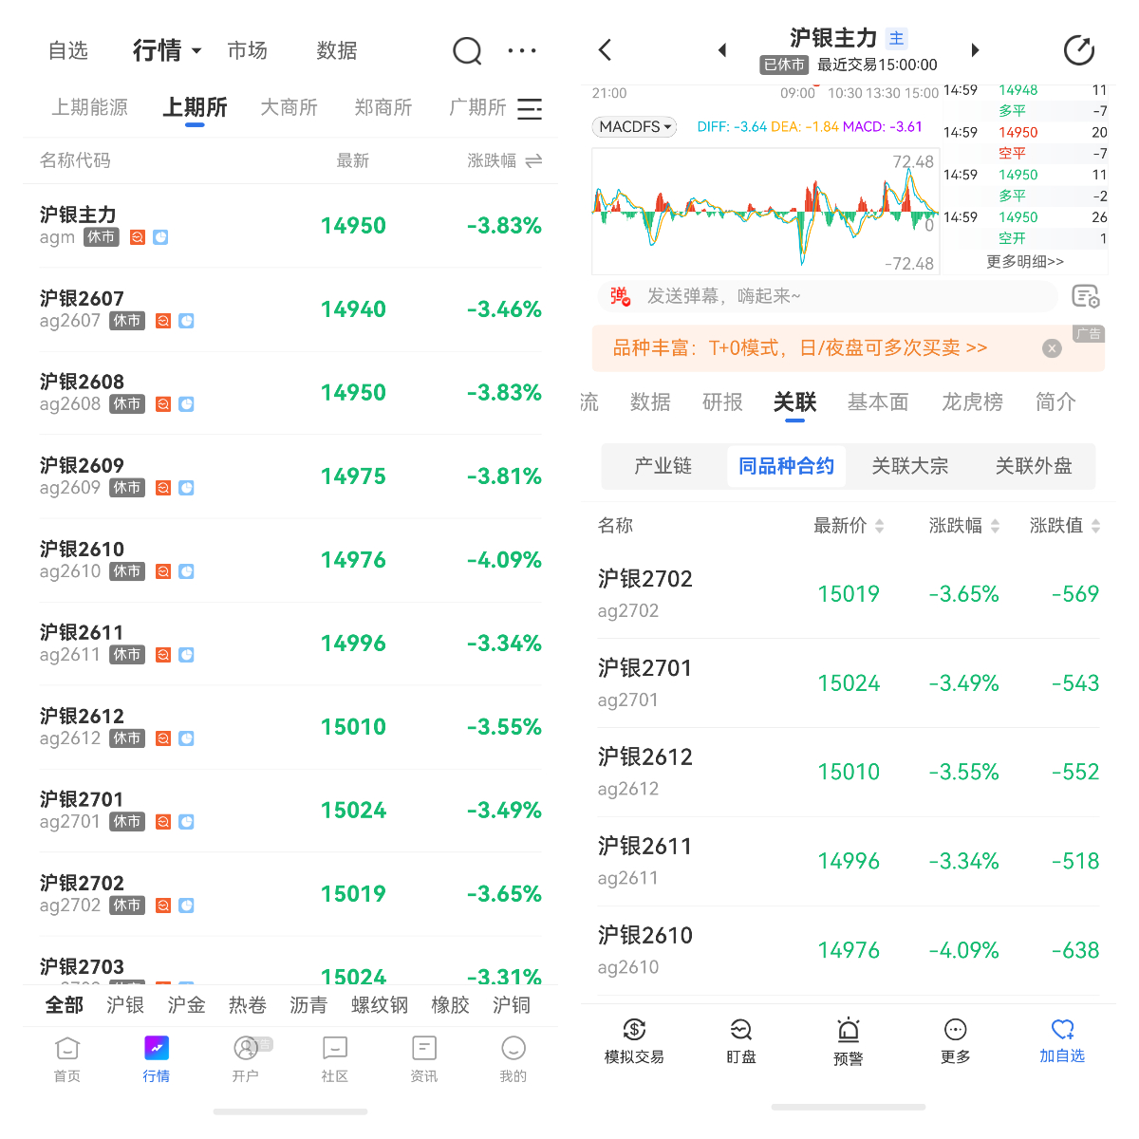Tap the 主 badge beside title
Image resolution: width=1139 pixels, height=1139 pixels.
pos(896,38)
